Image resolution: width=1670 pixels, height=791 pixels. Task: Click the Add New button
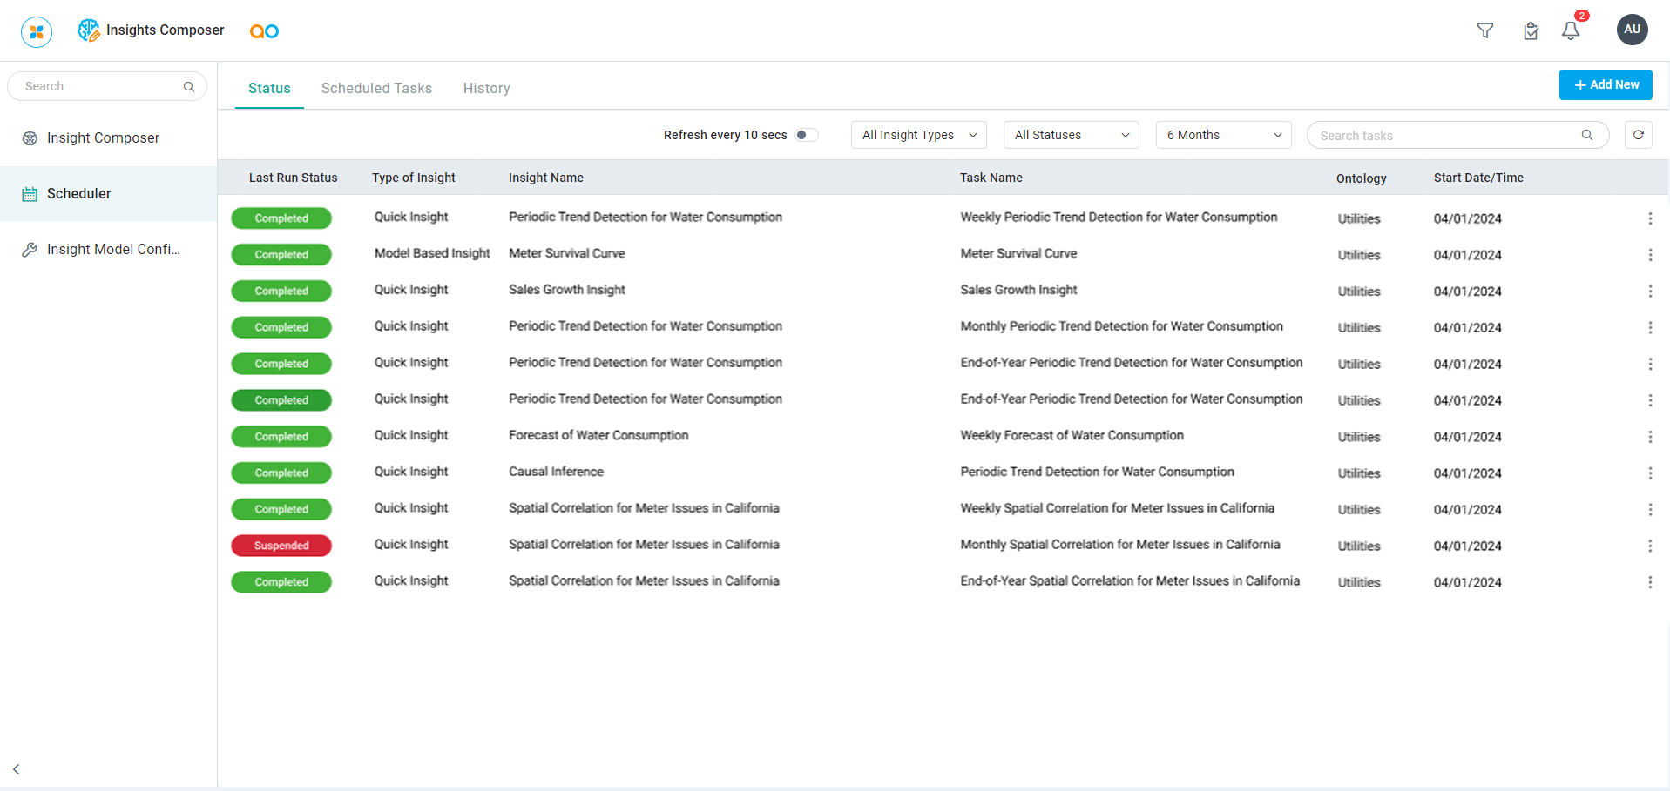click(x=1605, y=84)
